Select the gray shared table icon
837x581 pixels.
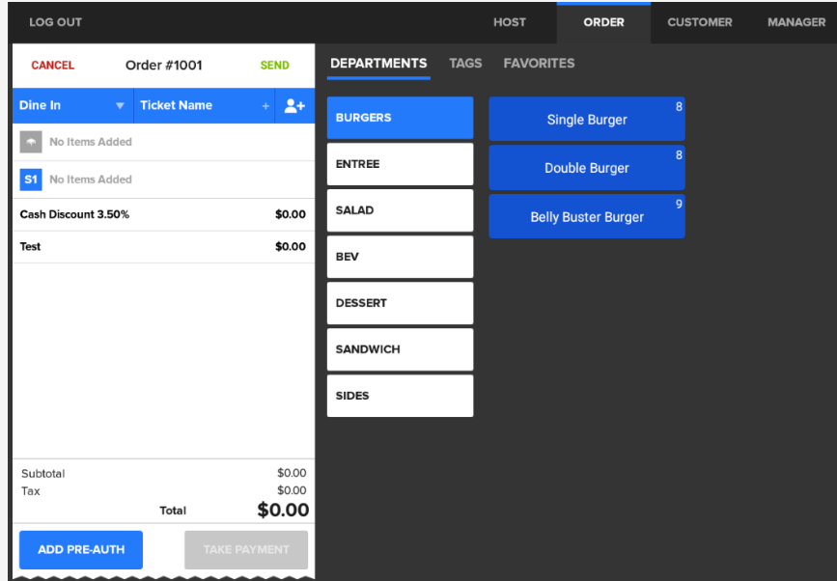tap(31, 142)
